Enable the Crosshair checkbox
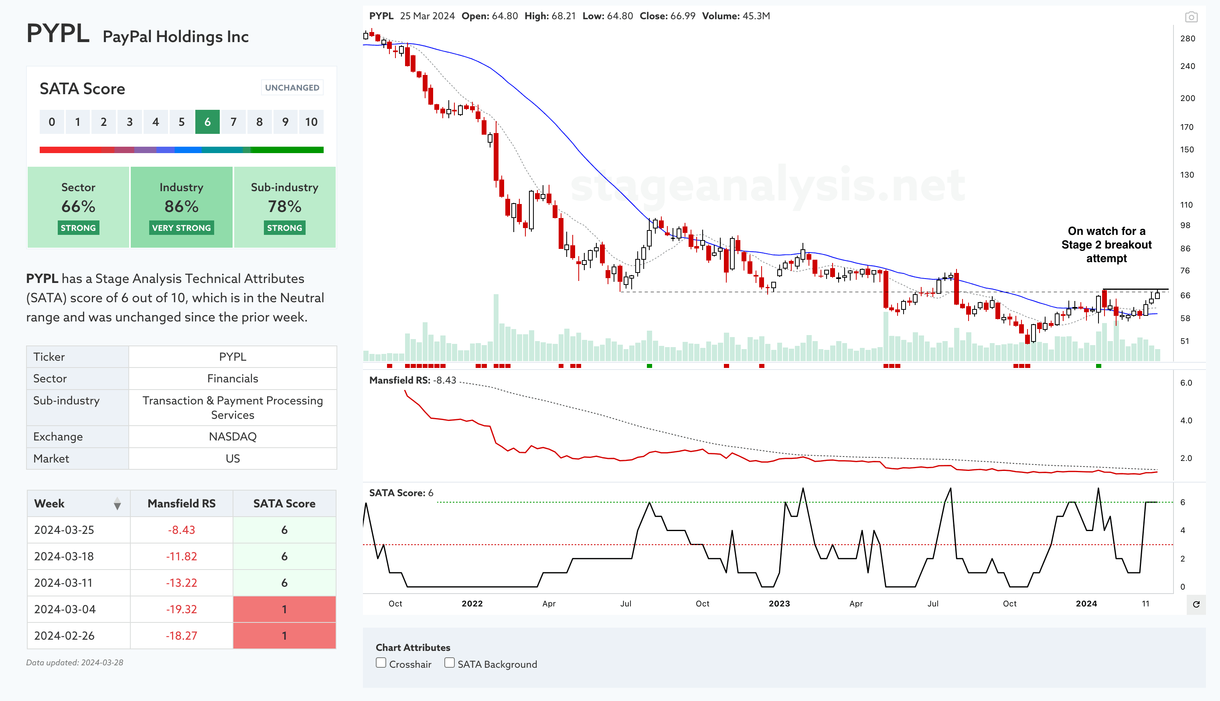The image size is (1220, 701). 381,663
